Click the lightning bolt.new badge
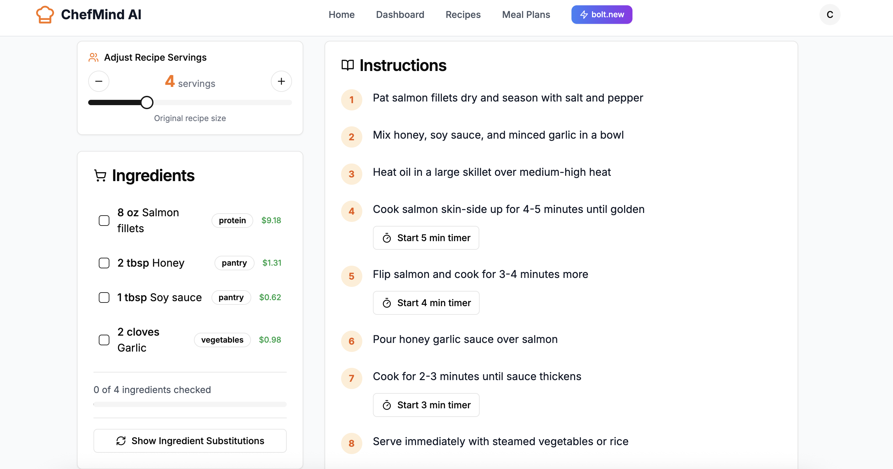The height and width of the screenshot is (469, 893). pos(601,15)
